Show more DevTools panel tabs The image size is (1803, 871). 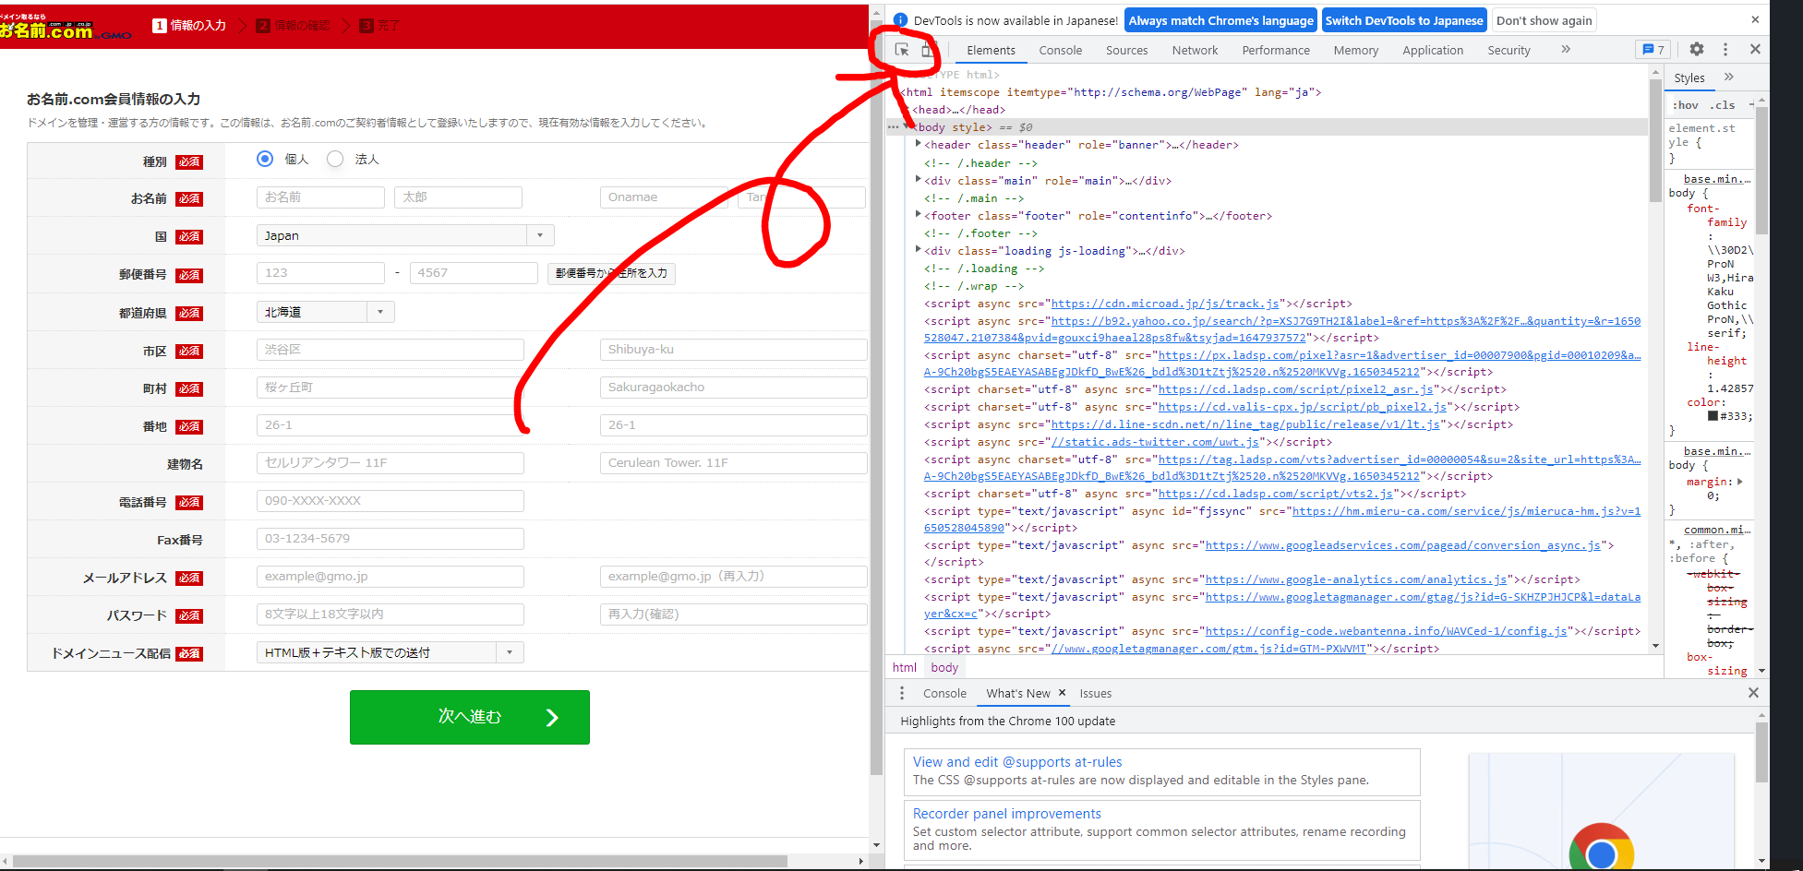(x=1566, y=50)
